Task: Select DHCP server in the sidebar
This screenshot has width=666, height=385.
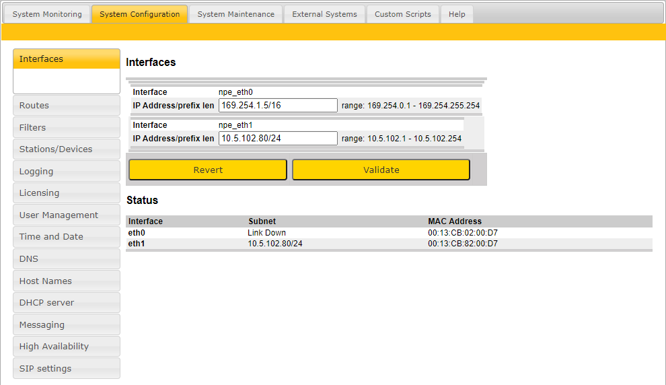Action: pyautogui.click(x=66, y=303)
